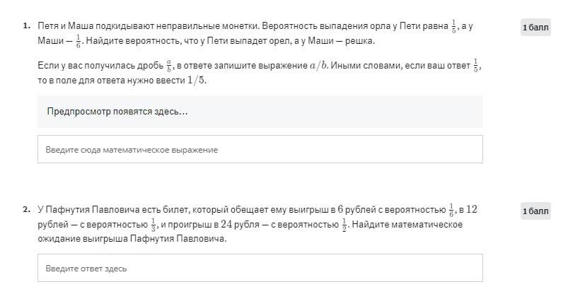The image size is (585, 306).
Task: Click the 1/6 probability fraction in question 2
Action: click(x=453, y=209)
